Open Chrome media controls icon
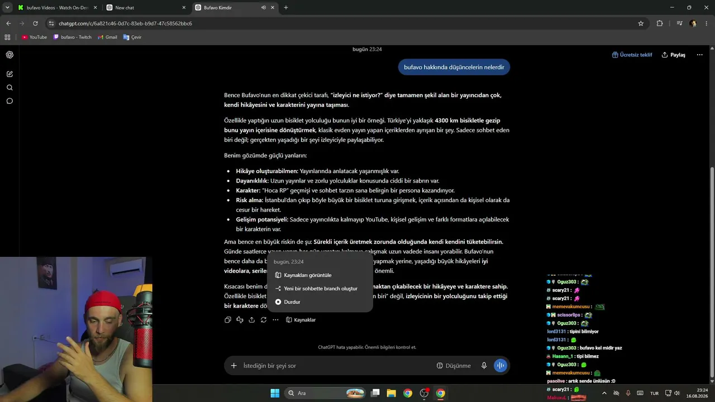 click(x=679, y=23)
